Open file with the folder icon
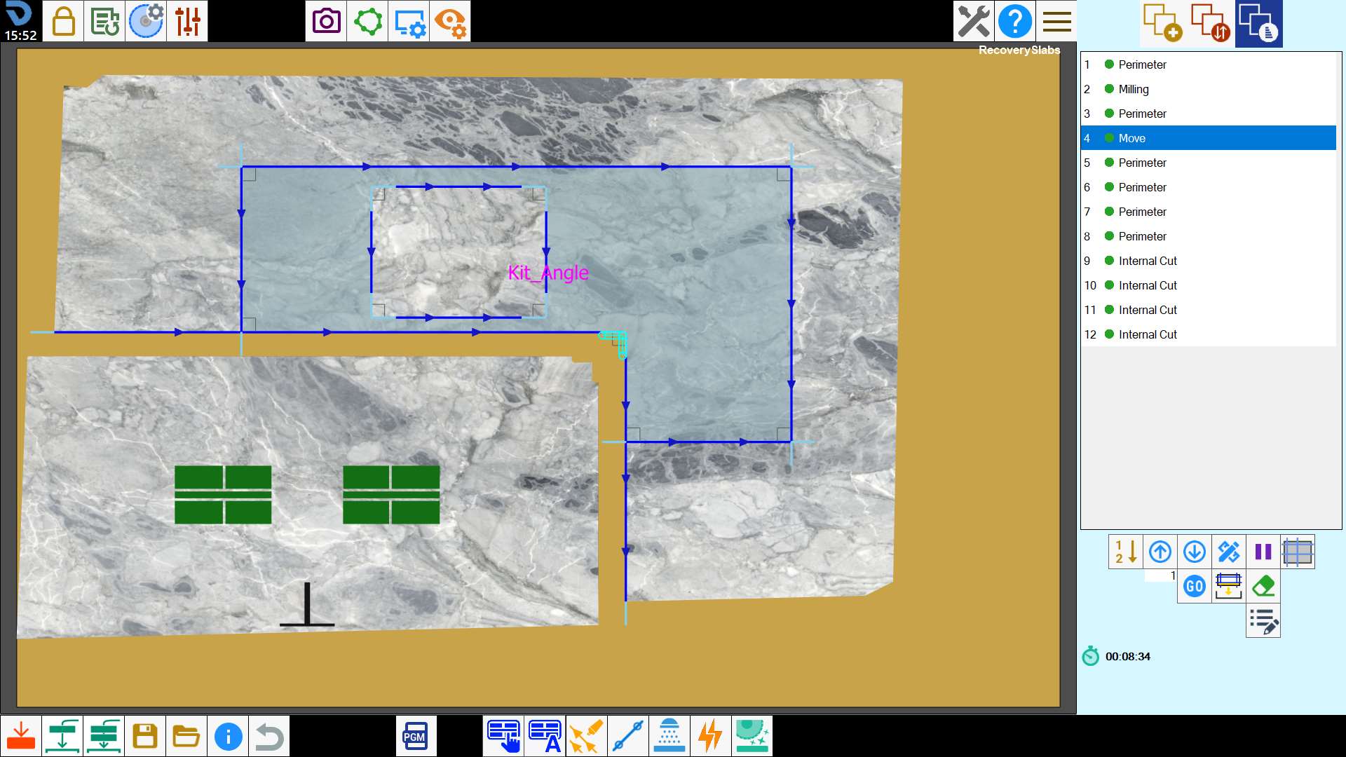The image size is (1346, 757). (186, 736)
